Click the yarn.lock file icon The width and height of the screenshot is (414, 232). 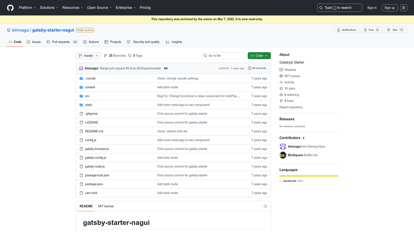pos(81,193)
